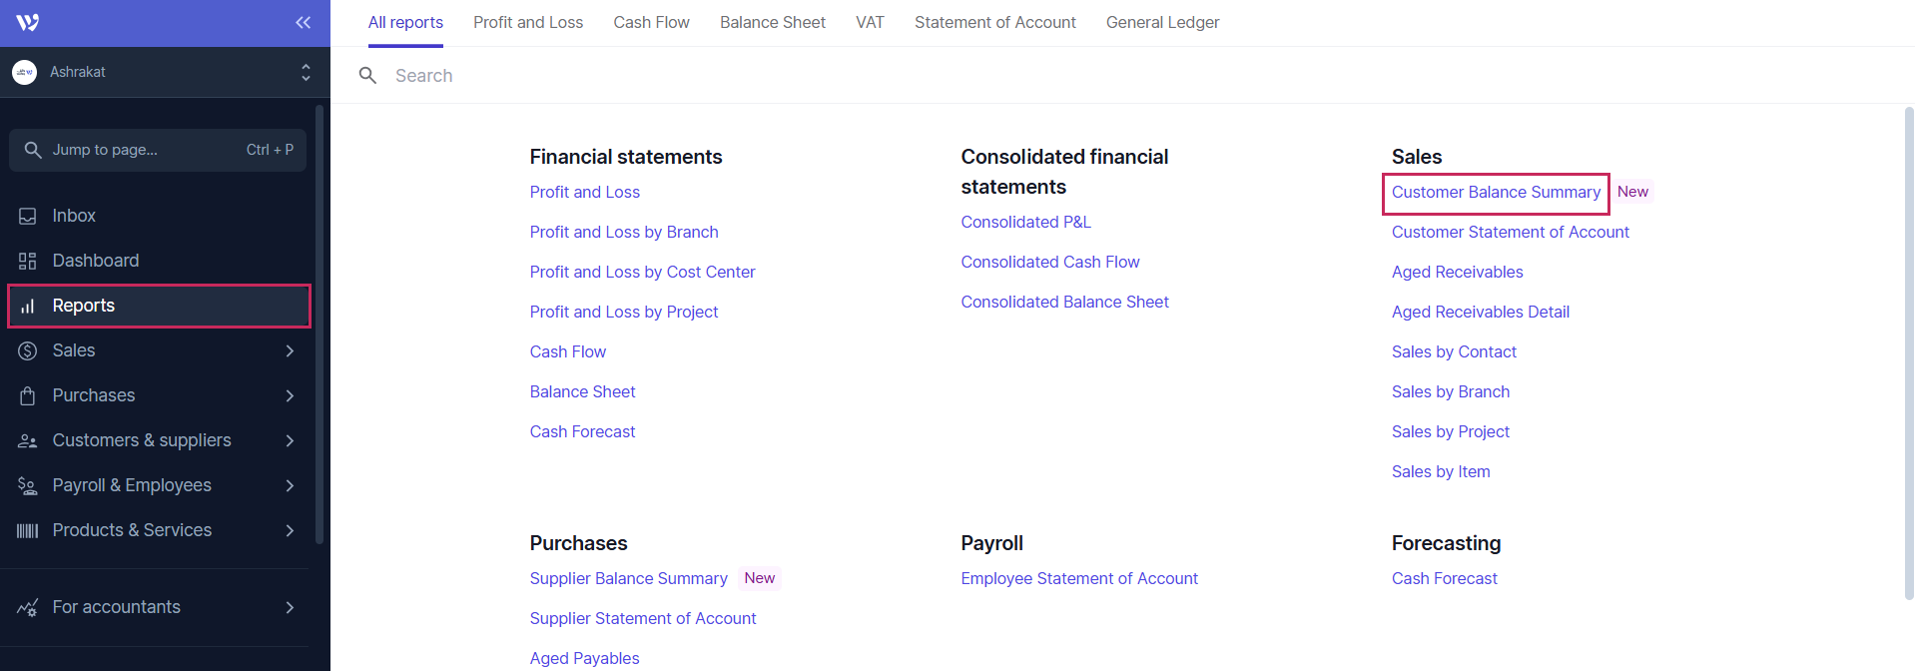
Task: Click the Wafeq logo icon
Action: 28,22
